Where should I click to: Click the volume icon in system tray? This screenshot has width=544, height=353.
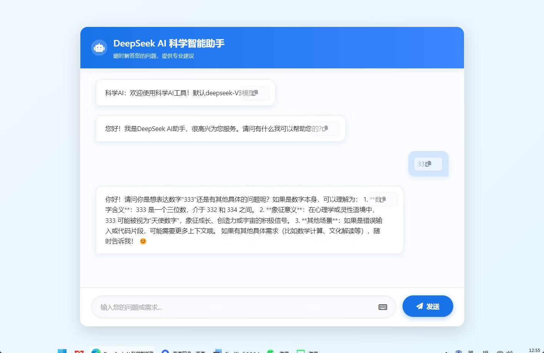pos(509,351)
